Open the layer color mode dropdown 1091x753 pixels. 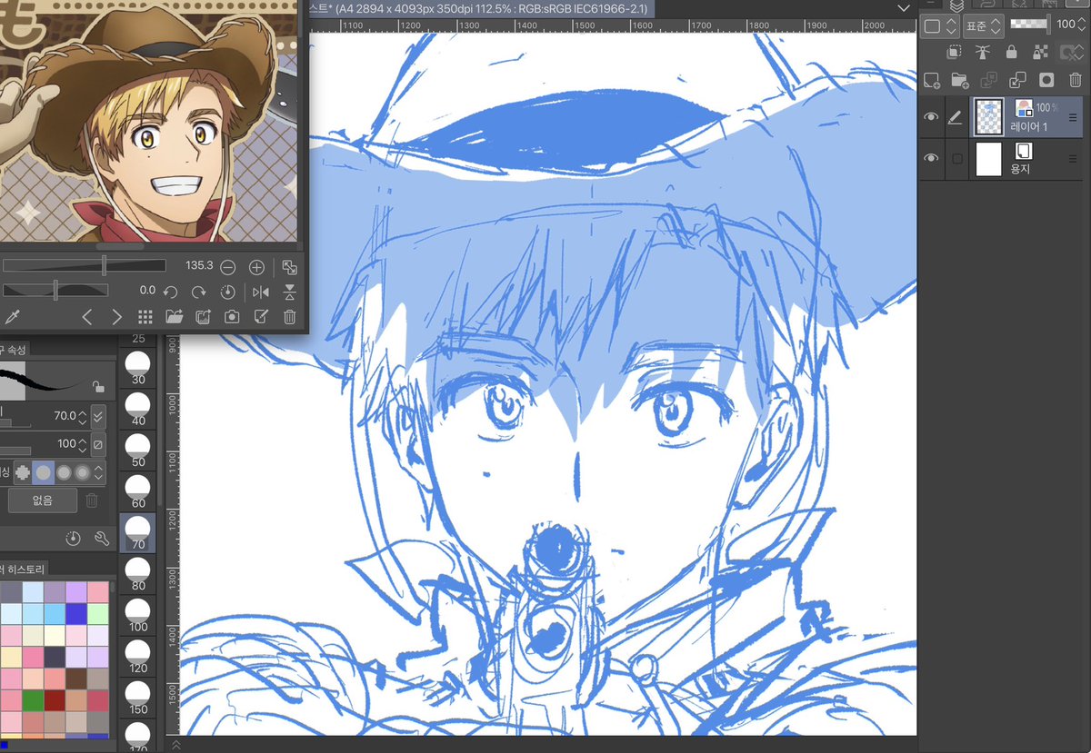pyautogui.click(x=940, y=26)
